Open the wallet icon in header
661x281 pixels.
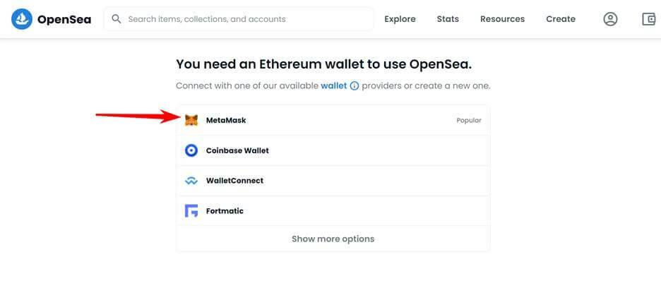tap(649, 19)
